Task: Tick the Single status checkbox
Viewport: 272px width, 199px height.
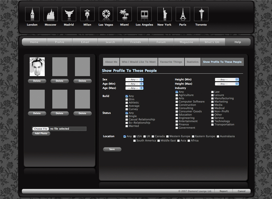Action: coord(127,116)
